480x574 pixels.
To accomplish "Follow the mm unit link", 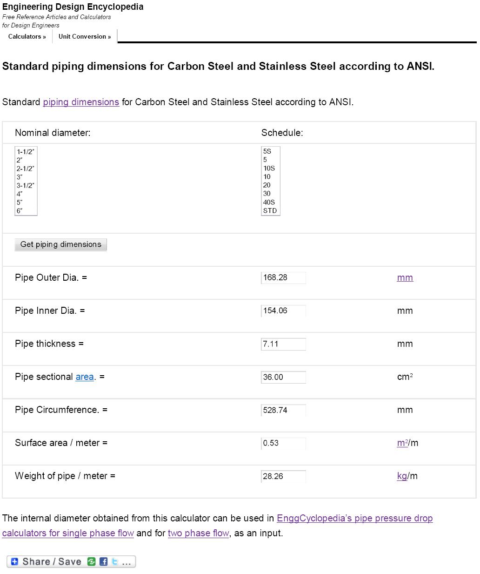I will [405, 278].
